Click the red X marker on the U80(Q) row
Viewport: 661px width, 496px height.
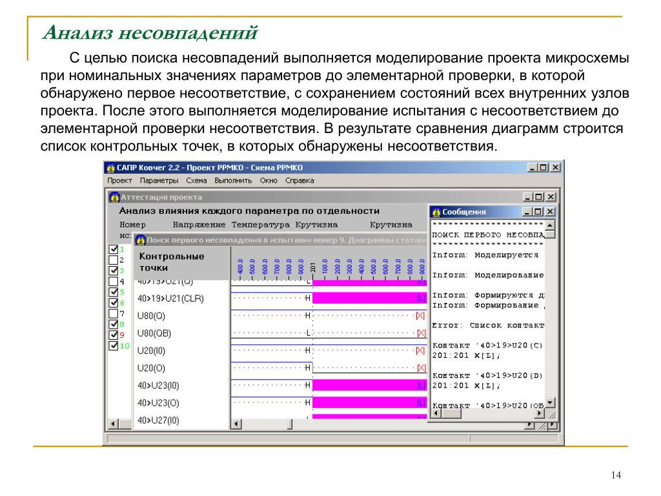[x=421, y=316]
